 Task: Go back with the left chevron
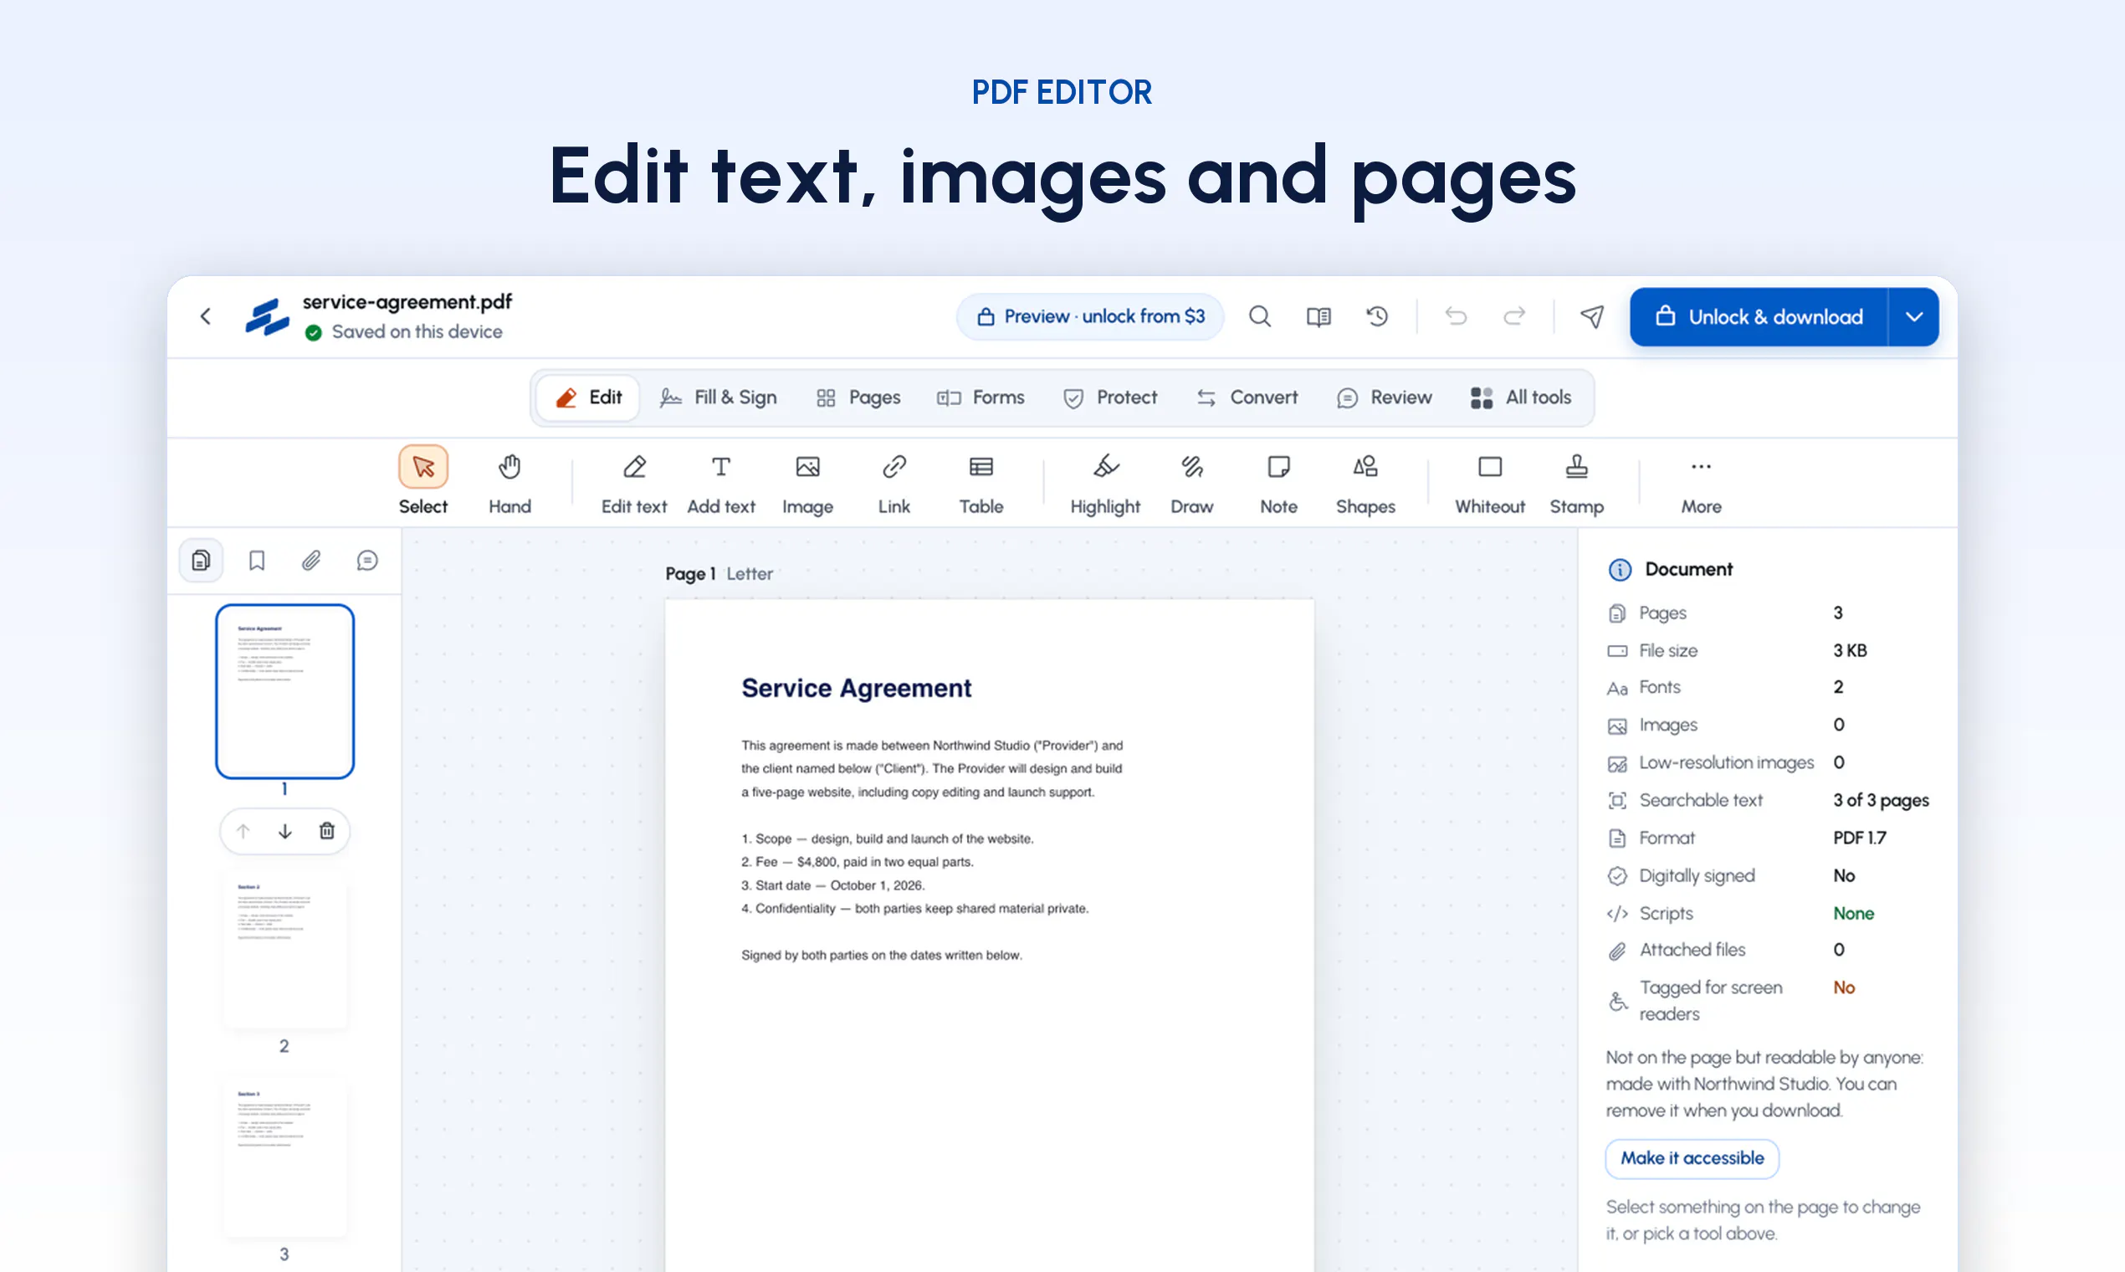tap(206, 316)
